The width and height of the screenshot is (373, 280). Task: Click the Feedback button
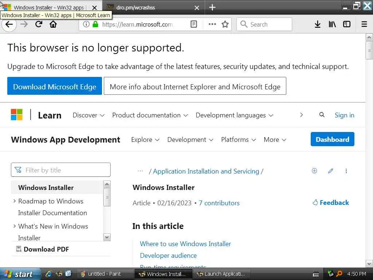pos(331,203)
